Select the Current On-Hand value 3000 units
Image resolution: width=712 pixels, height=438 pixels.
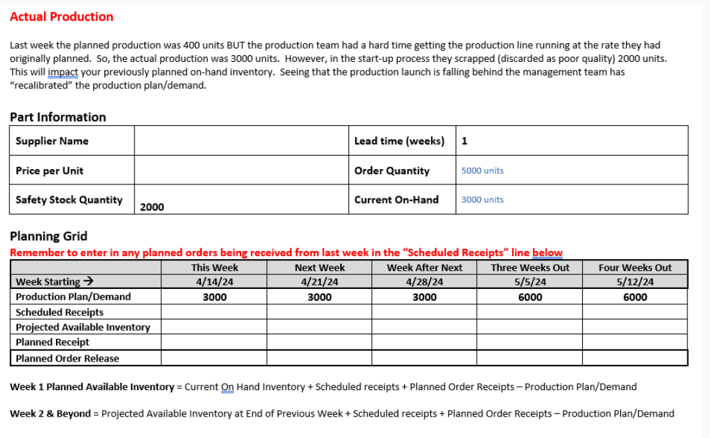(x=482, y=199)
